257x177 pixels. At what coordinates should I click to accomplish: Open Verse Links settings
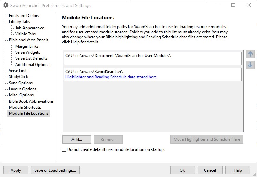(x=18, y=71)
